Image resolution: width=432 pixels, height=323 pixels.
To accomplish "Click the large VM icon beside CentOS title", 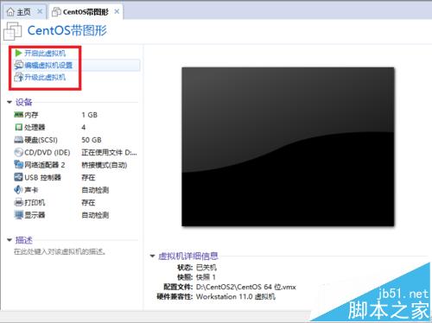I will pyautogui.click(x=13, y=31).
